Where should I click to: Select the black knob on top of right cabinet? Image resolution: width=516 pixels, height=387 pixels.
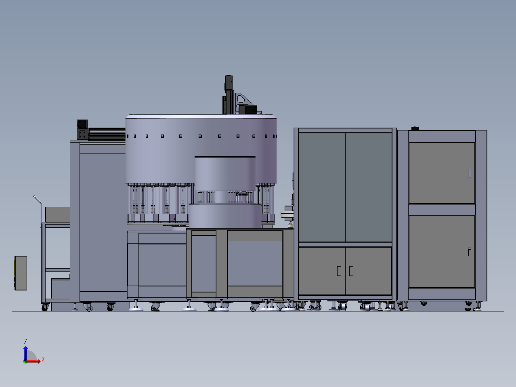(415, 128)
